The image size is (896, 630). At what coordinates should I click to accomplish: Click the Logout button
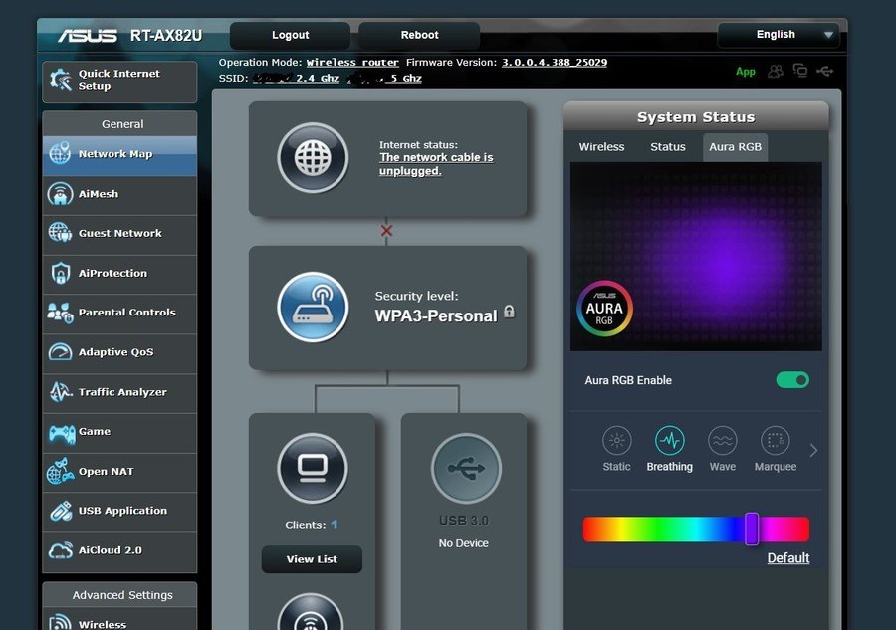[291, 35]
